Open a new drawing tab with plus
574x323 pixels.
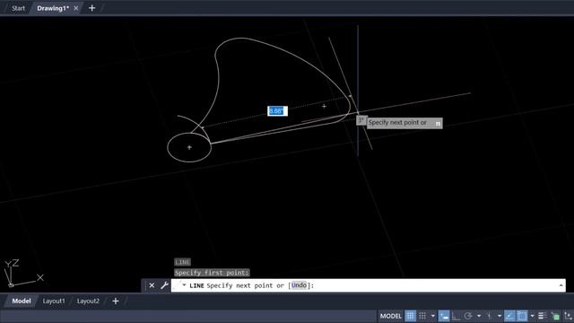[x=91, y=8]
